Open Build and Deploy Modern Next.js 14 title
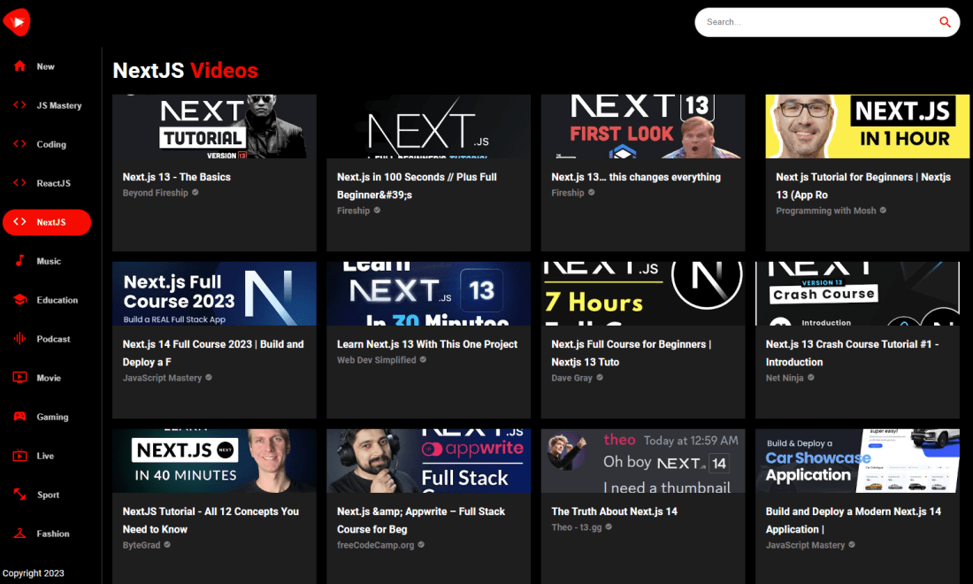 [854, 520]
